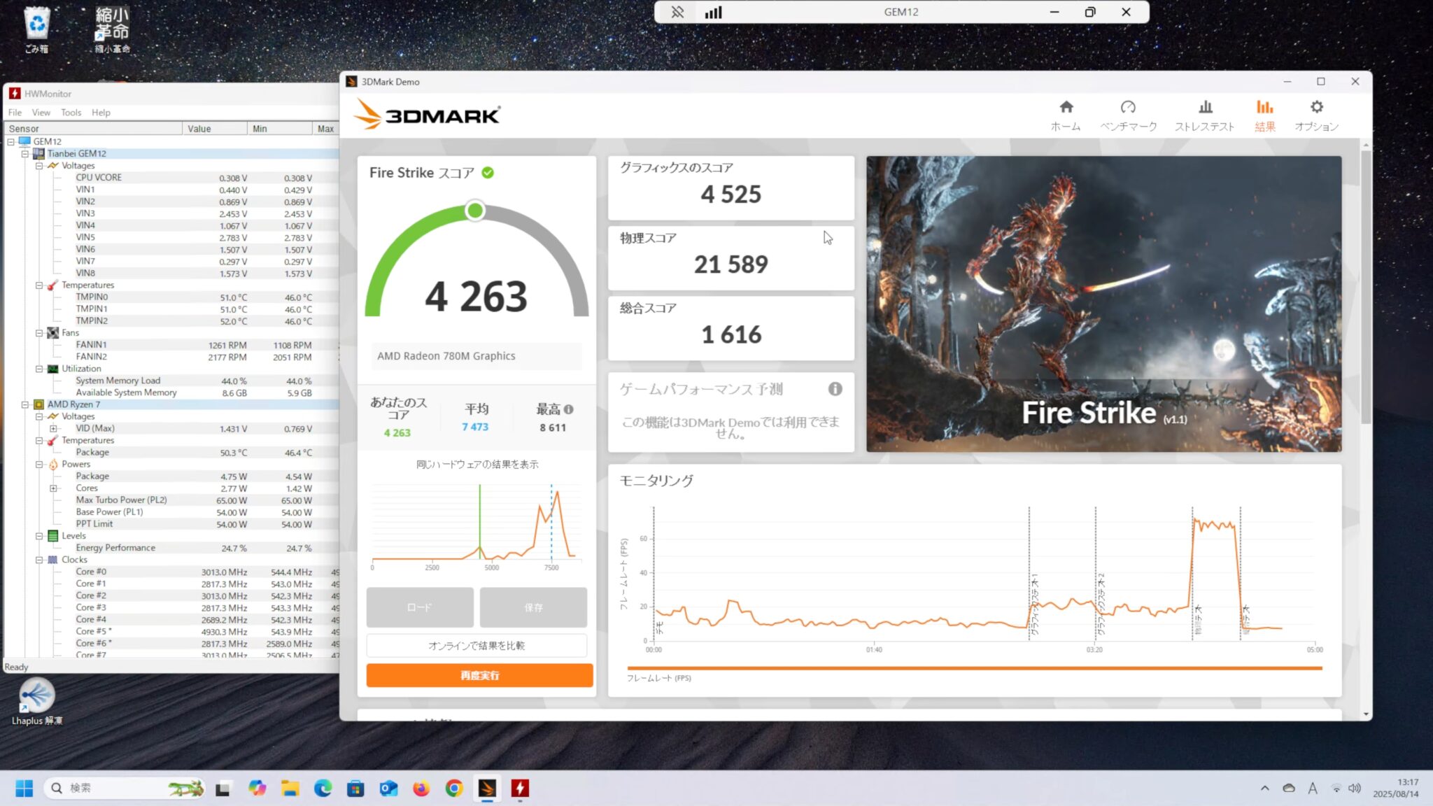Launch Firefox from the taskbar

(x=421, y=789)
